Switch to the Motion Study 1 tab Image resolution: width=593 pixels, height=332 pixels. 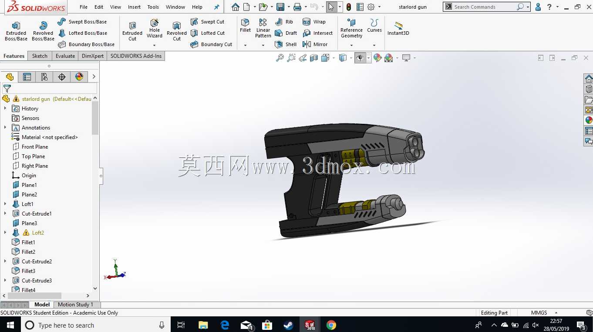pos(75,305)
